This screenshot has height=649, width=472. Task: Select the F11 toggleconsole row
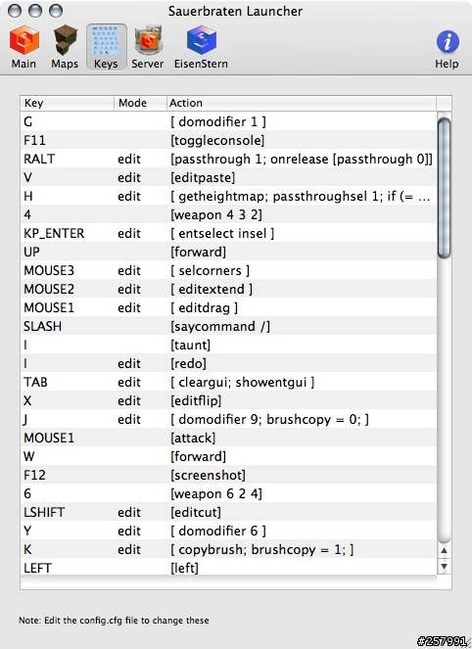228,140
